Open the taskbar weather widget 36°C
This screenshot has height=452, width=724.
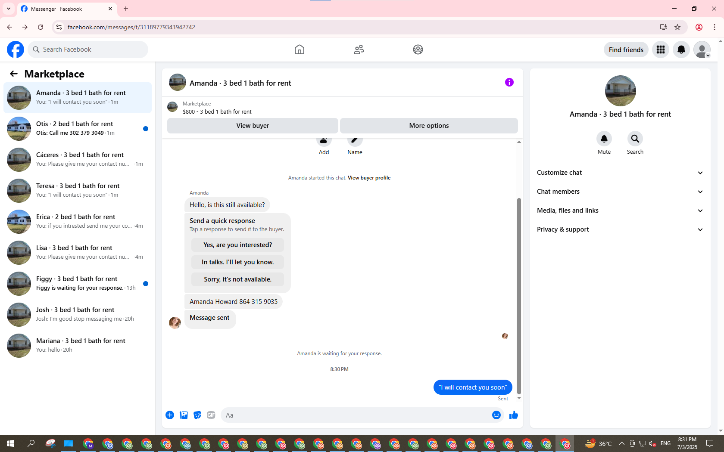click(598, 443)
